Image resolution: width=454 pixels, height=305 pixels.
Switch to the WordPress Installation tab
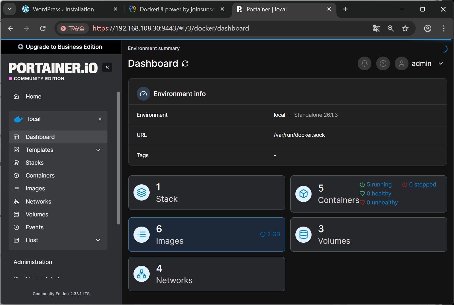click(64, 9)
